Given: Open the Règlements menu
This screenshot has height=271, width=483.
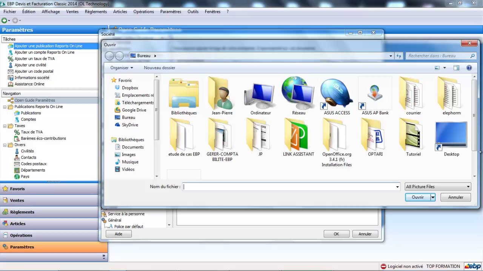Looking at the screenshot, I should coord(96,12).
